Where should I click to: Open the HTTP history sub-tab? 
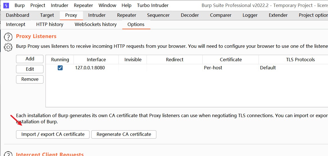click(50, 24)
